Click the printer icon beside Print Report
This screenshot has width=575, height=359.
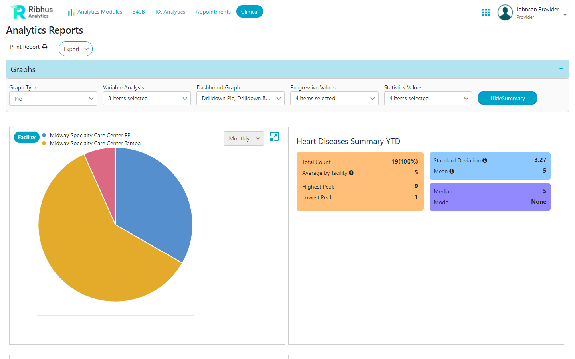[x=45, y=47]
